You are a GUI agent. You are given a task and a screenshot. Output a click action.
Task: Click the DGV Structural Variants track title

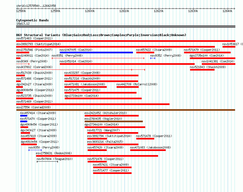click(101, 35)
